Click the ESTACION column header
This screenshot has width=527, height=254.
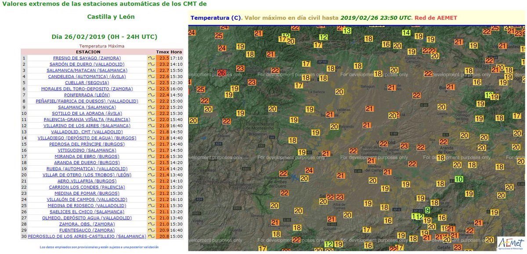pos(87,52)
